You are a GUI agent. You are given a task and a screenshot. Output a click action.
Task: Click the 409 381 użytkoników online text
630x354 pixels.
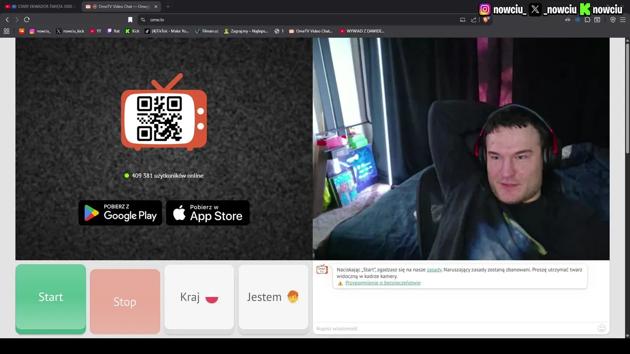167,176
